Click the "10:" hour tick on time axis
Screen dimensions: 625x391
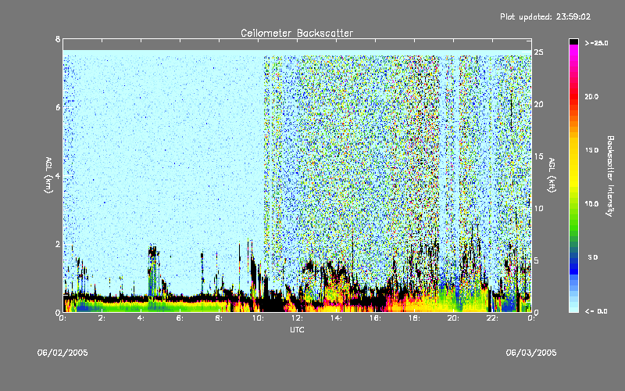click(258, 318)
